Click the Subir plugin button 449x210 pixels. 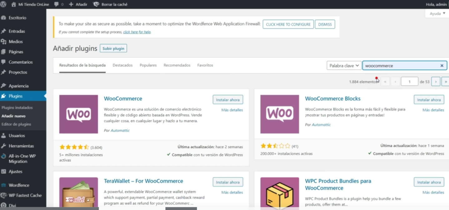tap(113, 49)
